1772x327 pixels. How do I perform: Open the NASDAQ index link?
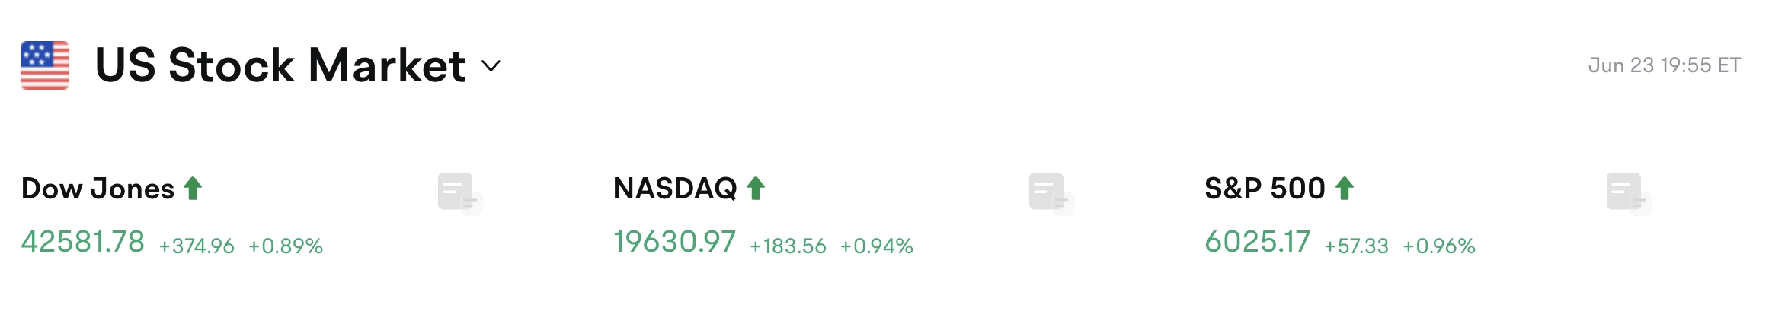tap(674, 189)
